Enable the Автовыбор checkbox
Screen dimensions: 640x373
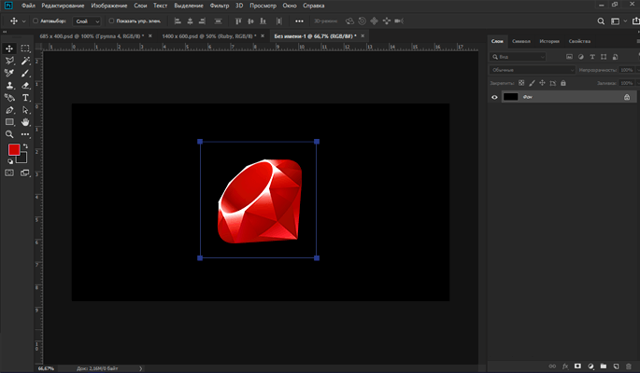tap(36, 21)
